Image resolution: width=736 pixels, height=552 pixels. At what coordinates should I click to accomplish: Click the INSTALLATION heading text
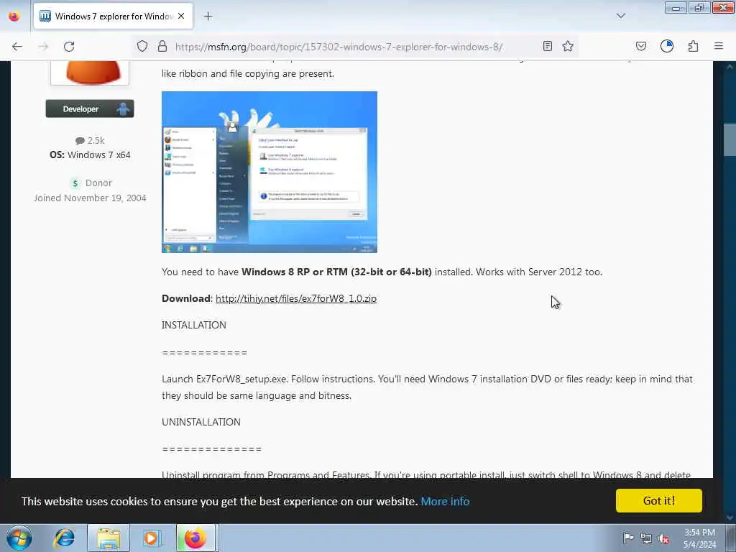tap(194, 325)
